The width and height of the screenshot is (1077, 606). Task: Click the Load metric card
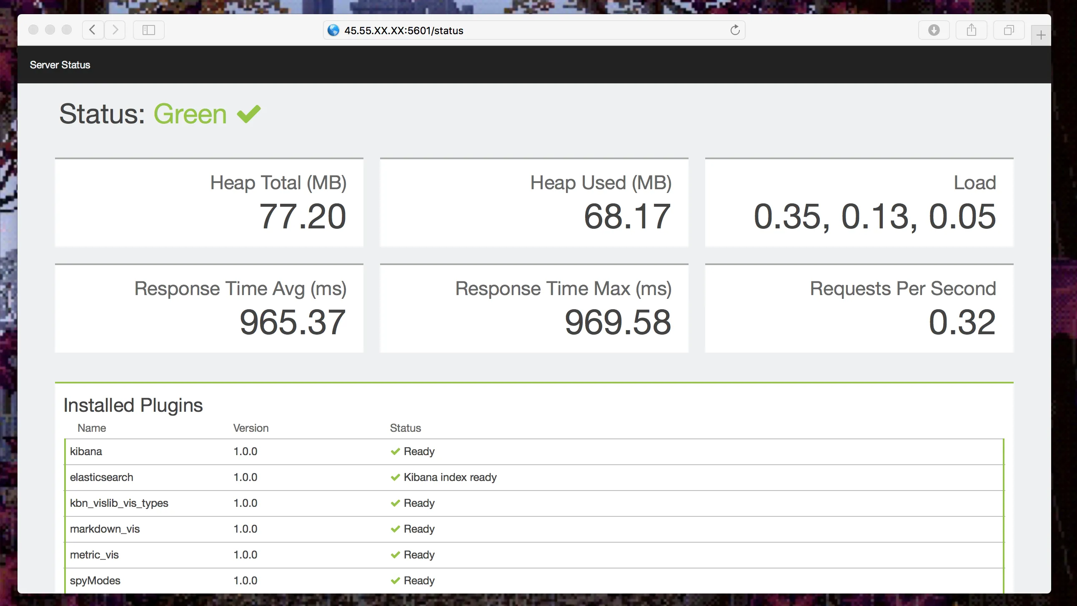859,203
